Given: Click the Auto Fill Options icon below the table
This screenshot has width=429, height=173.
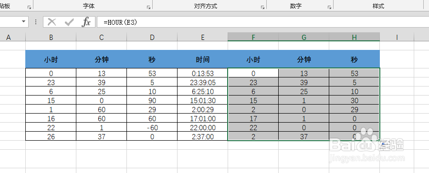Looking at the screenshot, I should point(386,145).
